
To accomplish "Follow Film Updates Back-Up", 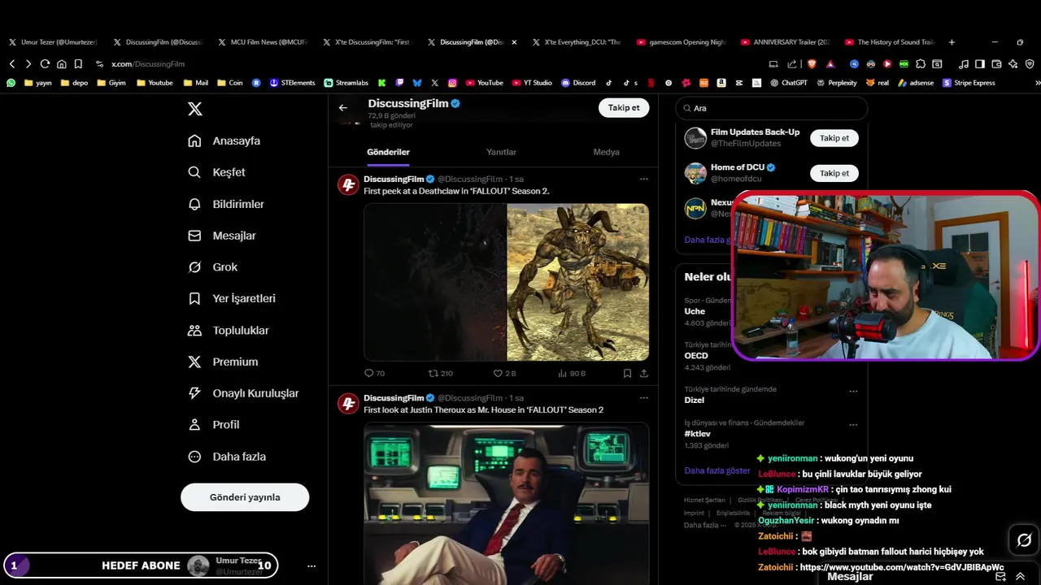I will click(x=834, y=138).
